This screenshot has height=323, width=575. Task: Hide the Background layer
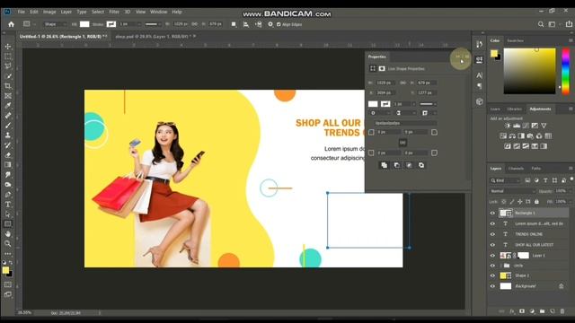pyautogui.click(x=492, y=286)
